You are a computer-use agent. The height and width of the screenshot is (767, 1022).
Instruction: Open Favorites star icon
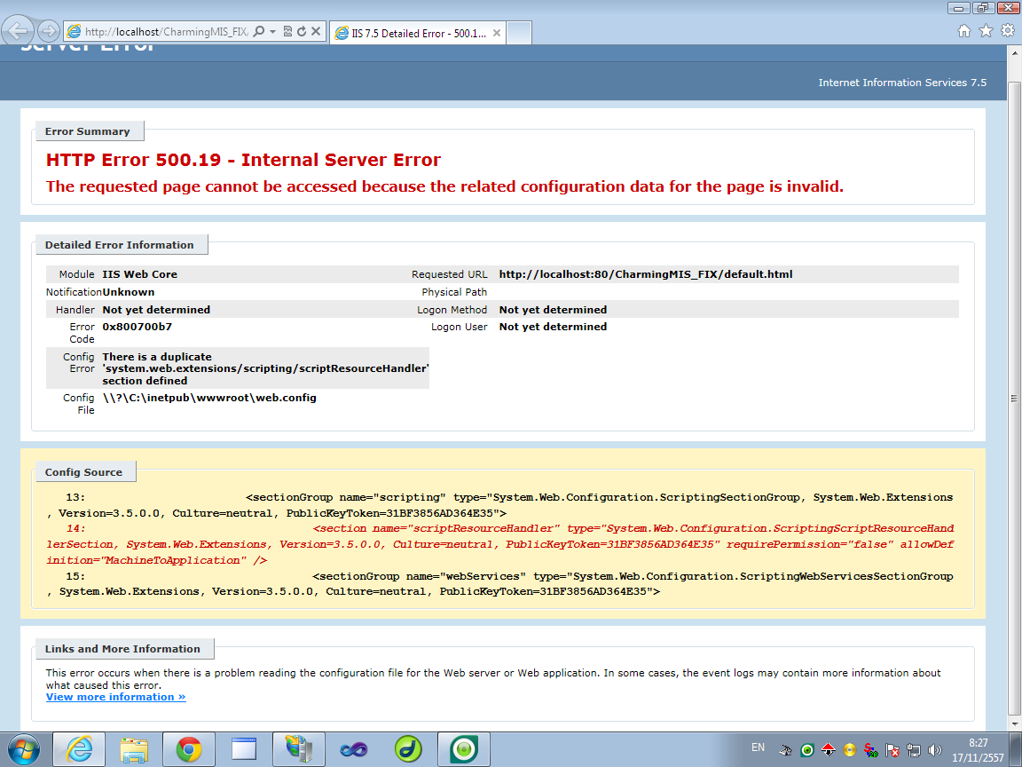[986, 31]
